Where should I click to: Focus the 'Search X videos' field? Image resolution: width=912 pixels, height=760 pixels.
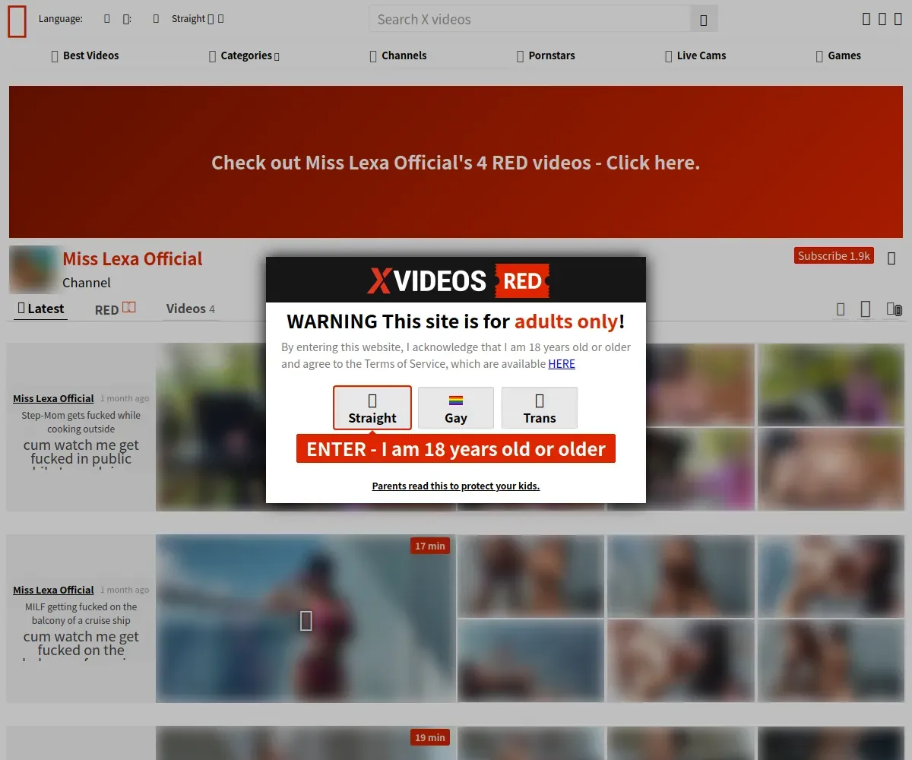[530, 20]
